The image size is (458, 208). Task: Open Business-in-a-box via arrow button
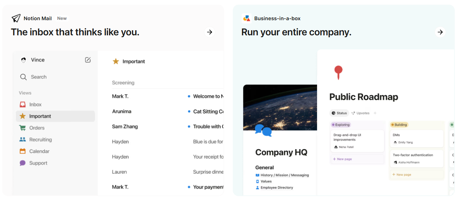click(440, 32)
